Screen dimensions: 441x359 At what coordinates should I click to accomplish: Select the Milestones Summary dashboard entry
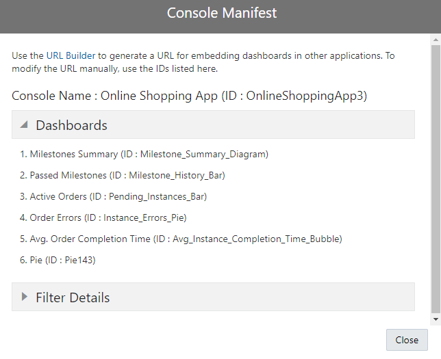tap(144, 155)
